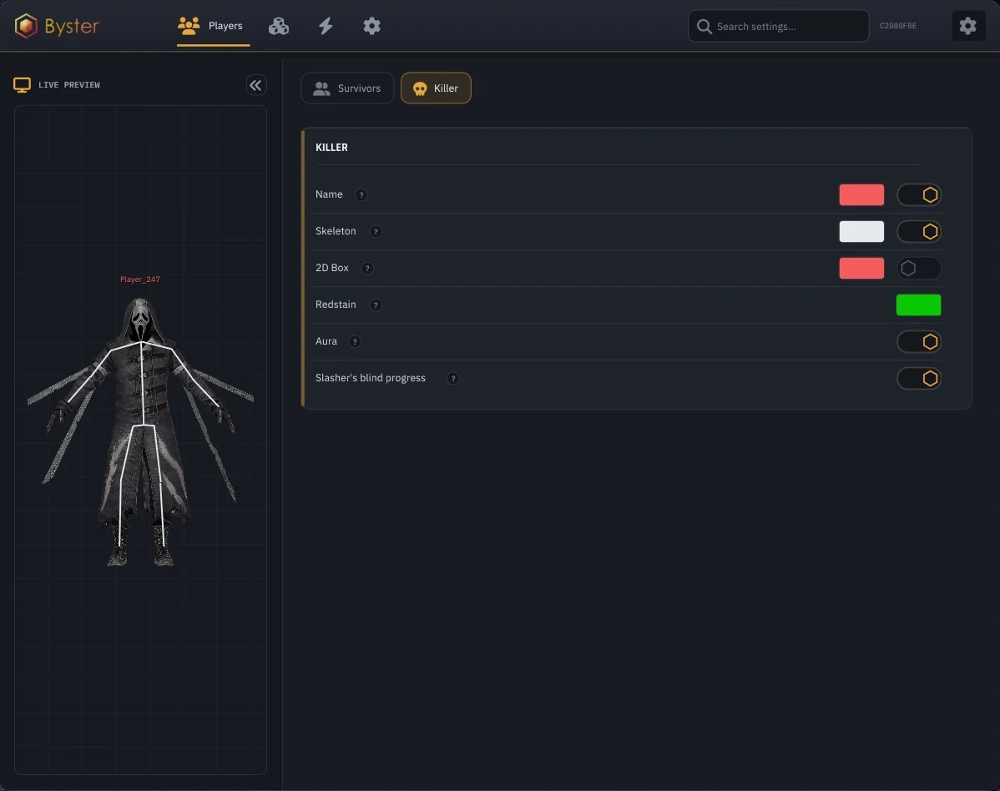Open the Name color swatch
The height and width of the screenshot is (791, 1000).
pos(861,195)
